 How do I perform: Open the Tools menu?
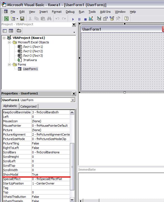[x=92, y=12]
